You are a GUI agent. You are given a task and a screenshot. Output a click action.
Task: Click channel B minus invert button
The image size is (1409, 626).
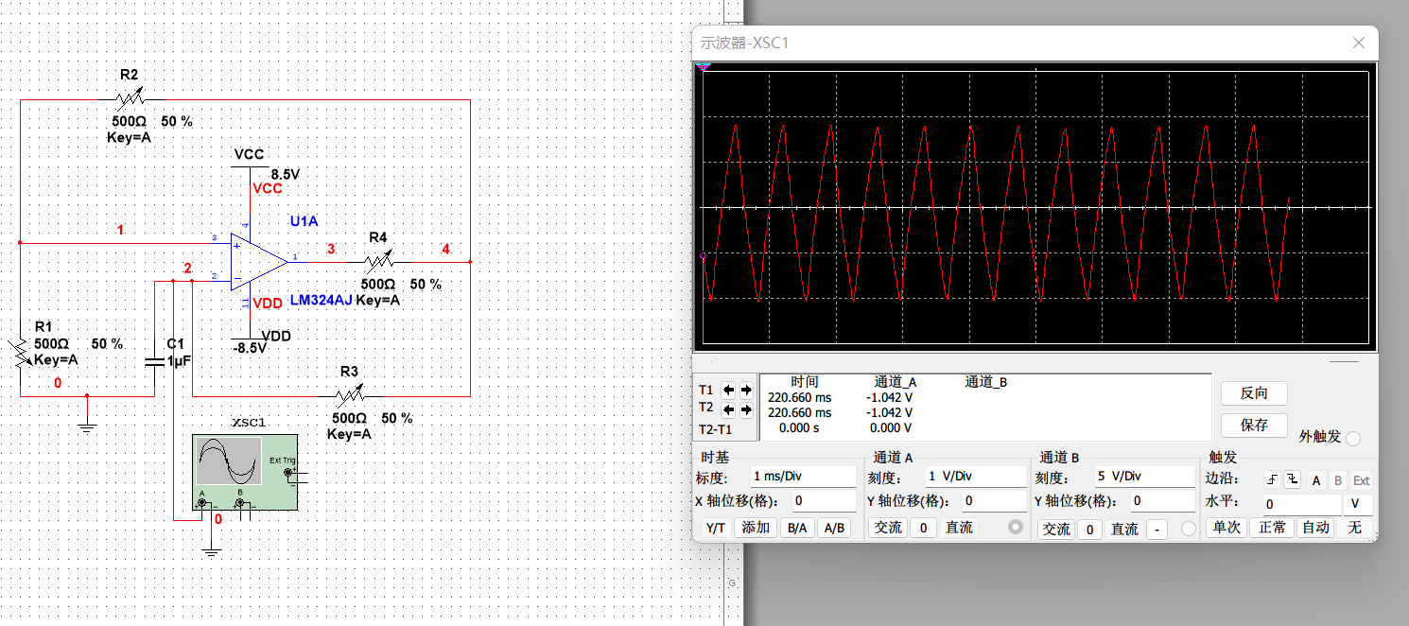point(1157,529)
